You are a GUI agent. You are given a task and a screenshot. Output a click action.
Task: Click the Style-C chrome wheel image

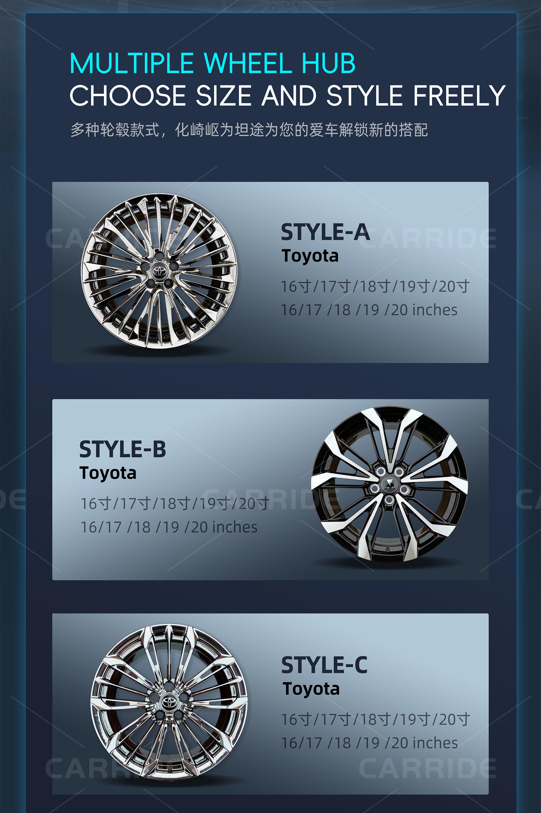pos(169,702)
